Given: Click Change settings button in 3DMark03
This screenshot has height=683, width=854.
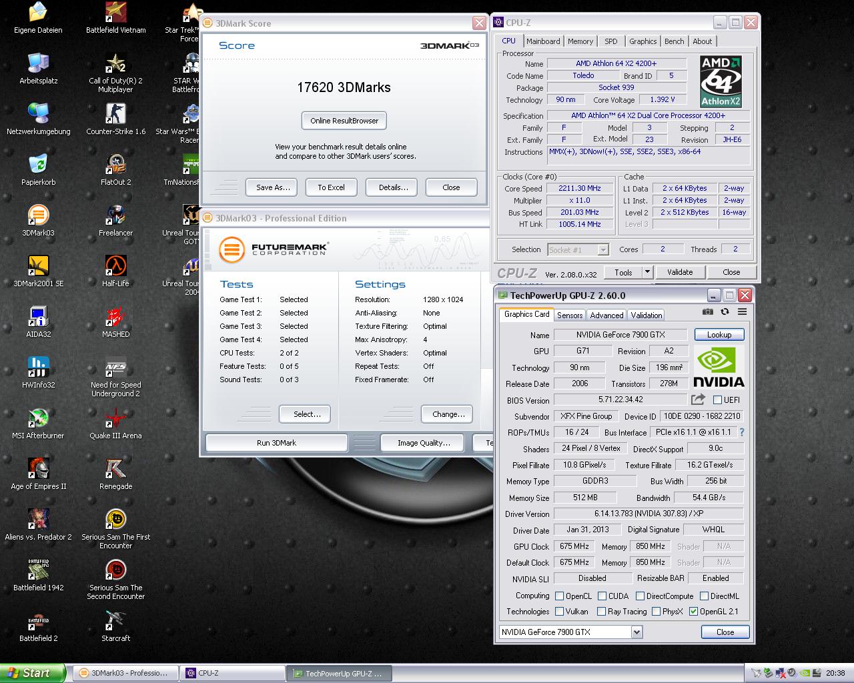Looking at the screenshot, I should coord(448,414).
